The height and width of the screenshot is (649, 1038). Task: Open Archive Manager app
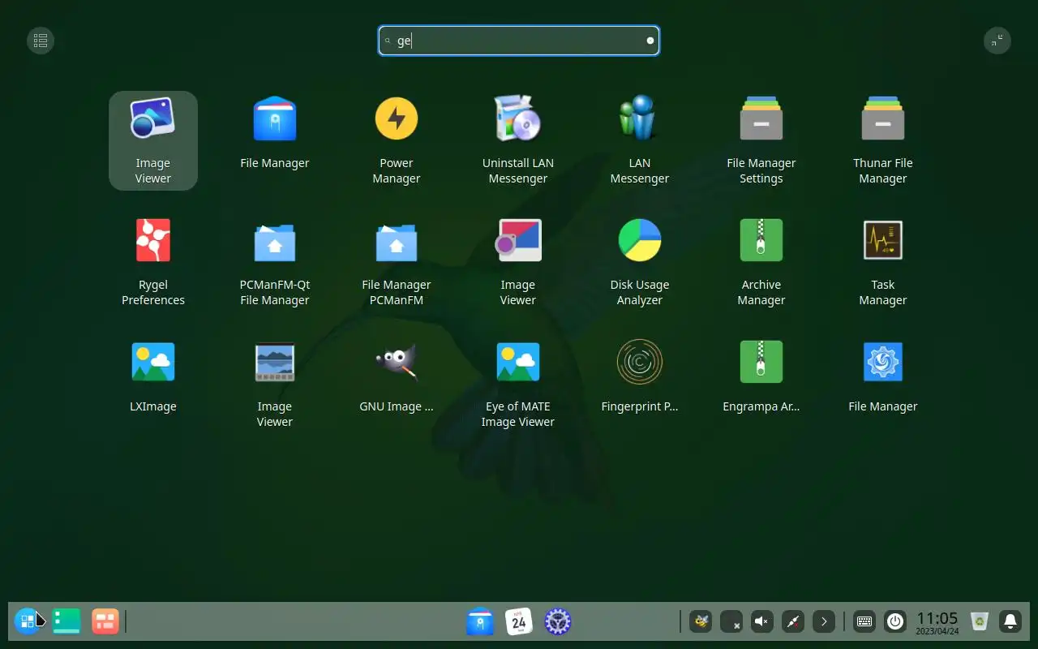761,262
